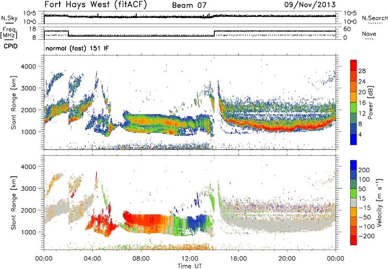Click the '60' Nave axis tick label
This screenshot has width=388, height=269.
347,29
